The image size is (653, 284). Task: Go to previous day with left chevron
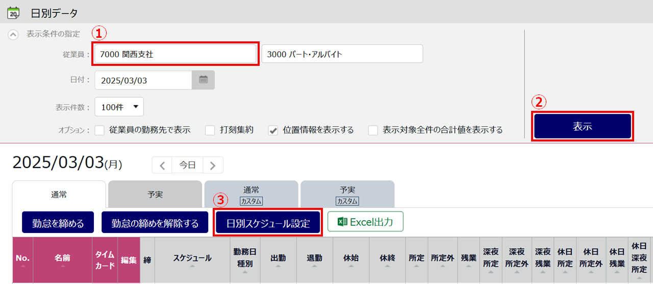[x=162, y=165]
